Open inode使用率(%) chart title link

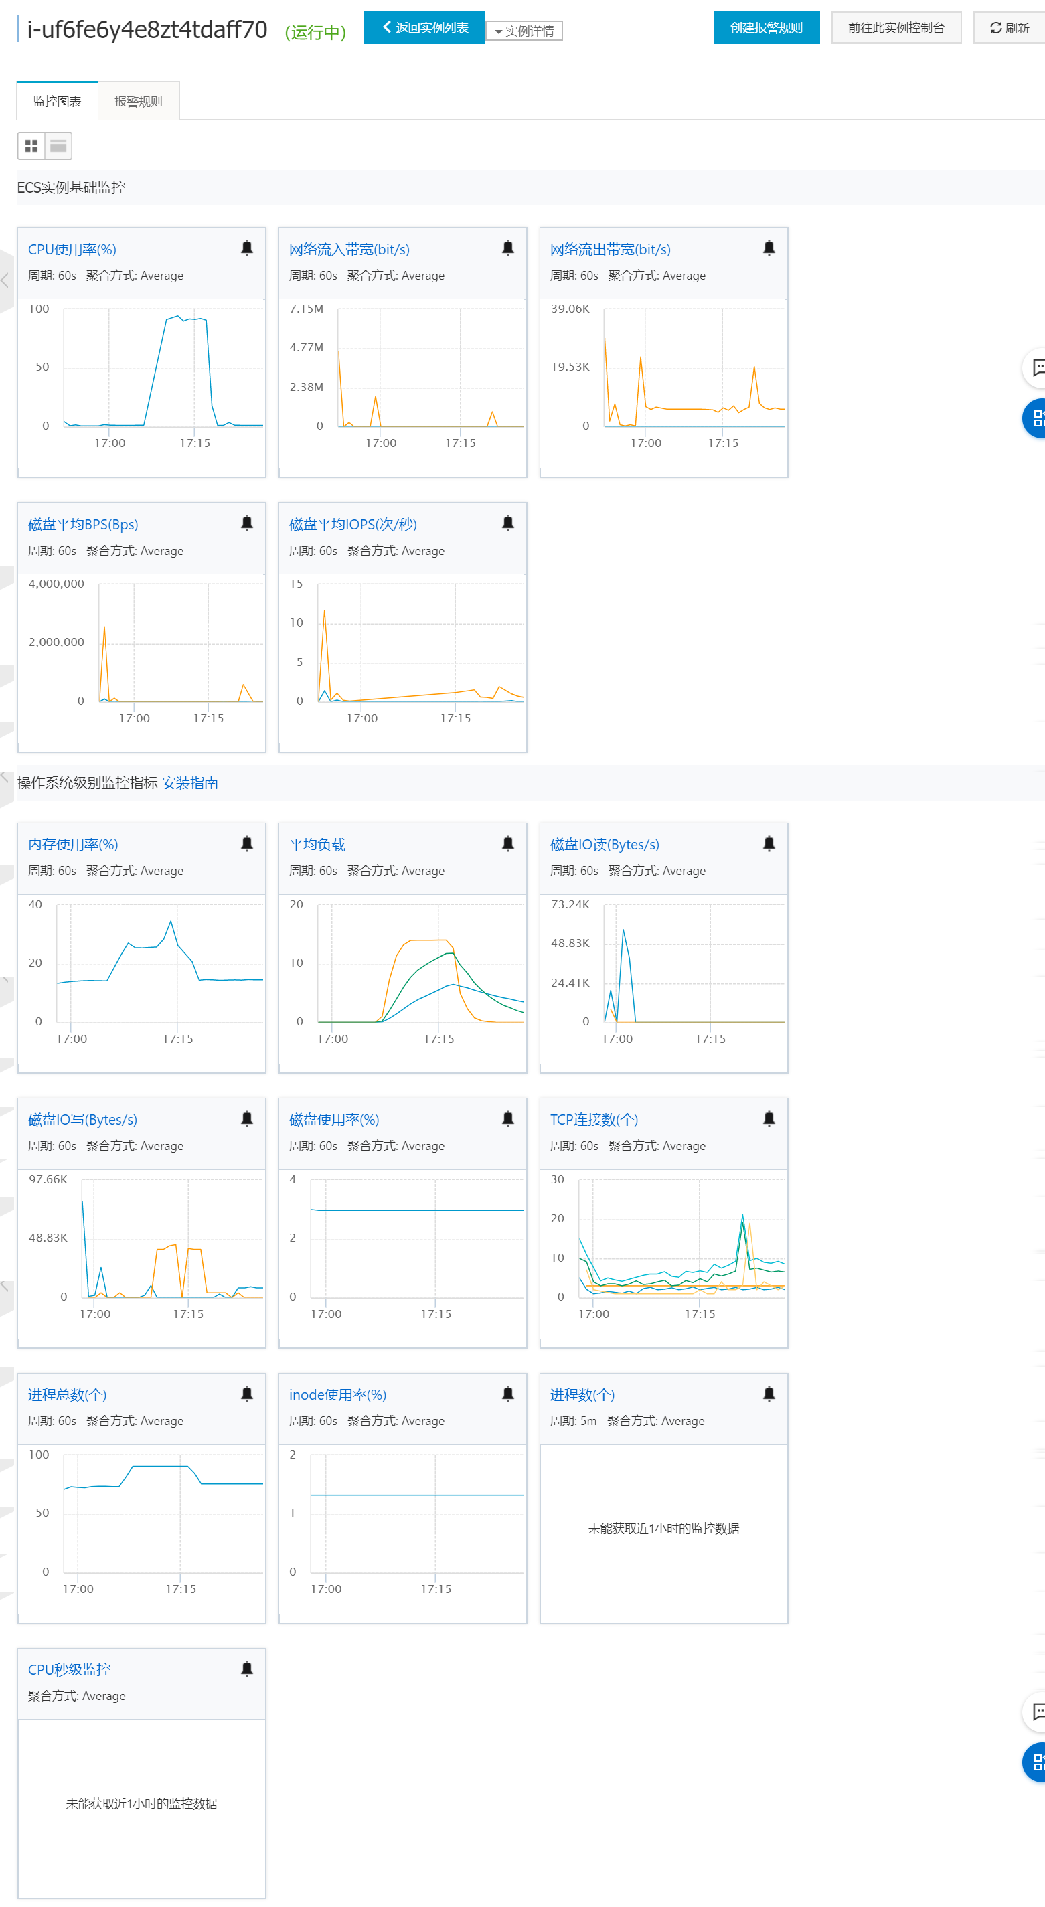(x=337, y=1395)
